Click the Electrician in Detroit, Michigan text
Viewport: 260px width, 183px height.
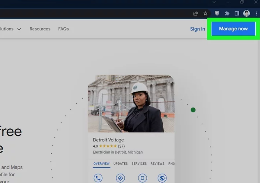pyautogui.click(x=118, y=152)
